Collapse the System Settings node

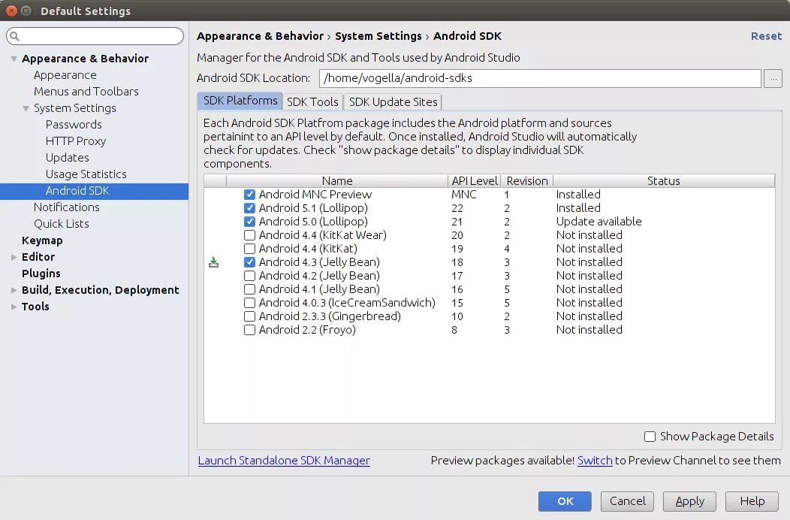click(26, 108)
